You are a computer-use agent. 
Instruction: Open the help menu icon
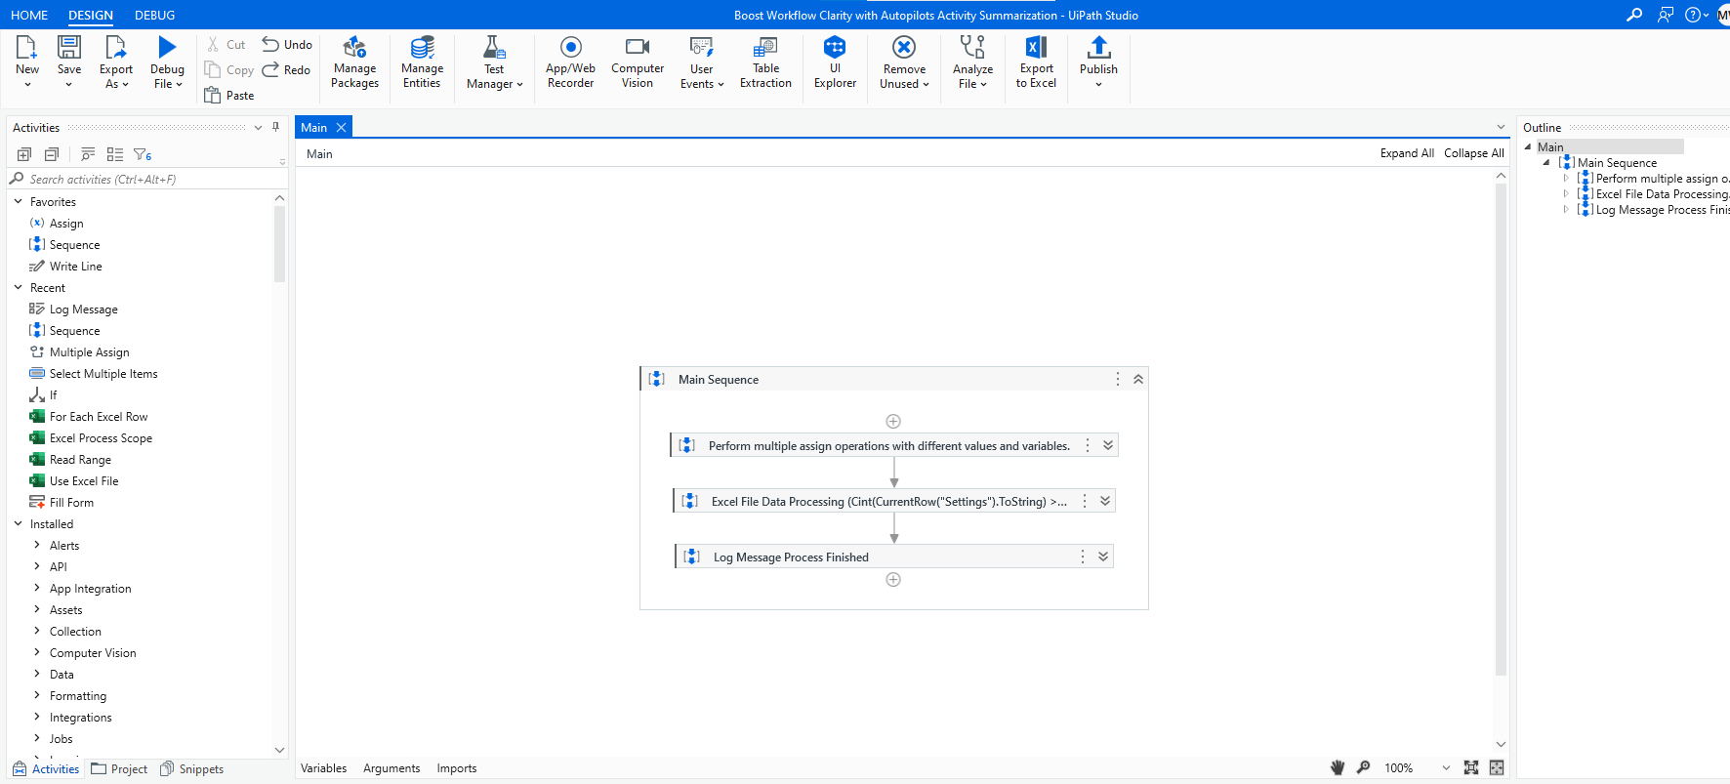[x=1697, y=15]
